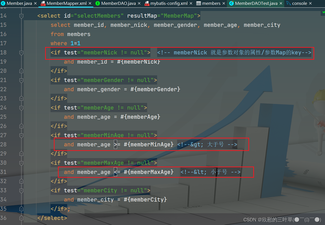
Task: Switch to mybatis-config.xml tab
Action: 169,4
